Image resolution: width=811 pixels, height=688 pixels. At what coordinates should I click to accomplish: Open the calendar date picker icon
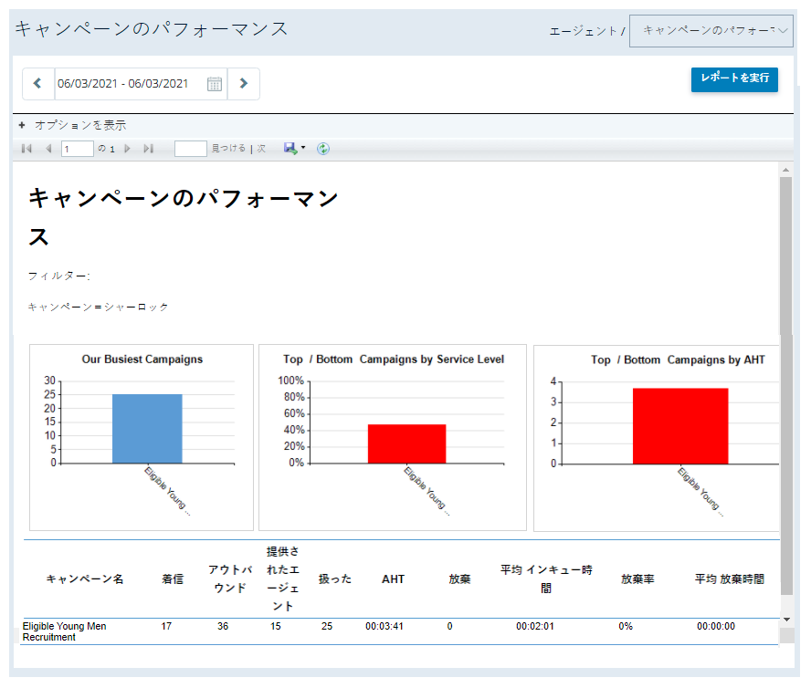pos(214,84)
